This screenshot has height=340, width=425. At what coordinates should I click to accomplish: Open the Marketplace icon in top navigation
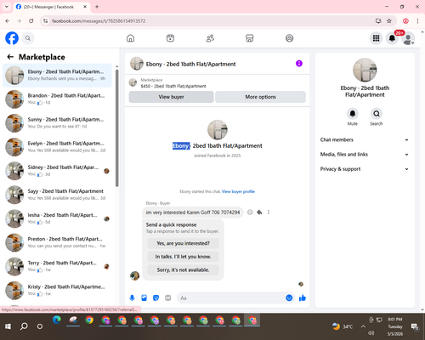click(x=250, y=38)
